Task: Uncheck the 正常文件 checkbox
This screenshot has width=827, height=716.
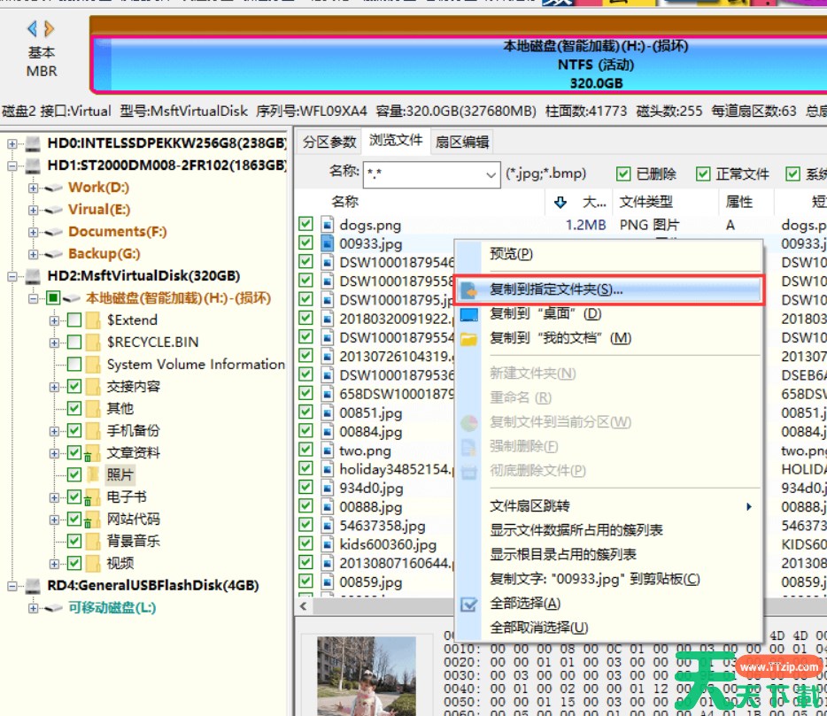Action: pos(703,174)
